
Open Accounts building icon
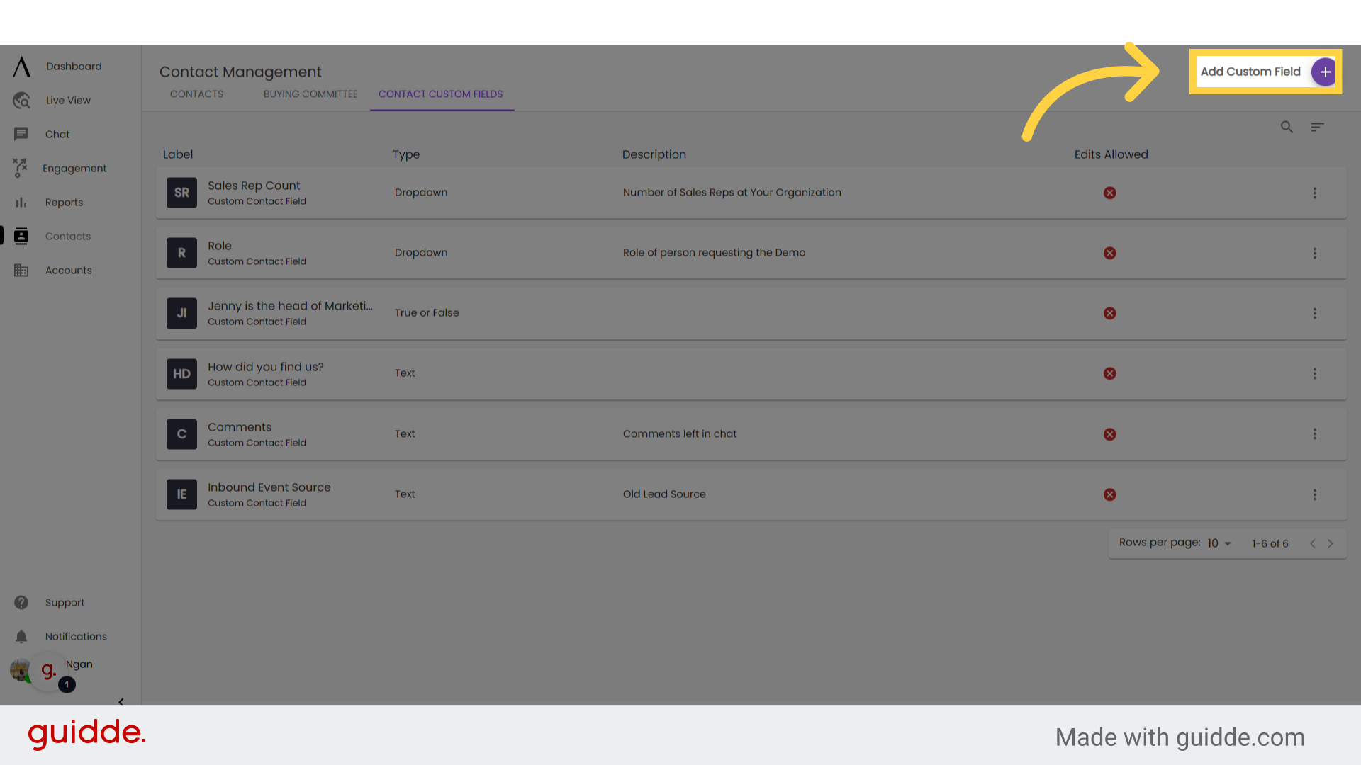21,271
